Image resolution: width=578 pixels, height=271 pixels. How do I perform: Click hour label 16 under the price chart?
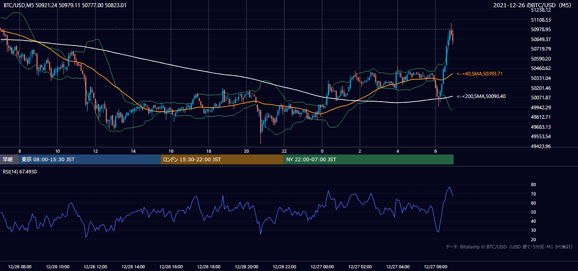pyautogui.click(x=171, y=151)
